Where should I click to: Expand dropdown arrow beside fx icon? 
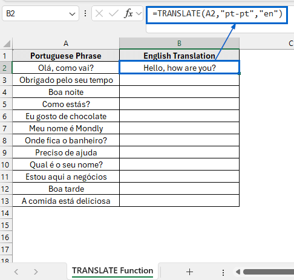[x=139, y=14]
